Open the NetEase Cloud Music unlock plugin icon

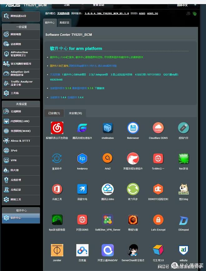pos(57,128)
